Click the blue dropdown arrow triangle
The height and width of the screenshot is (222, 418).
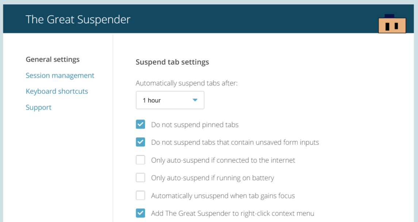pos(195,100)
